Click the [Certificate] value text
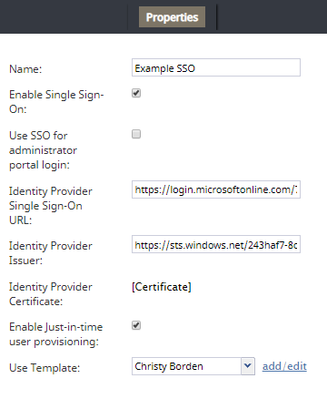The image size is (327, 409). click(x=162, y=287)
